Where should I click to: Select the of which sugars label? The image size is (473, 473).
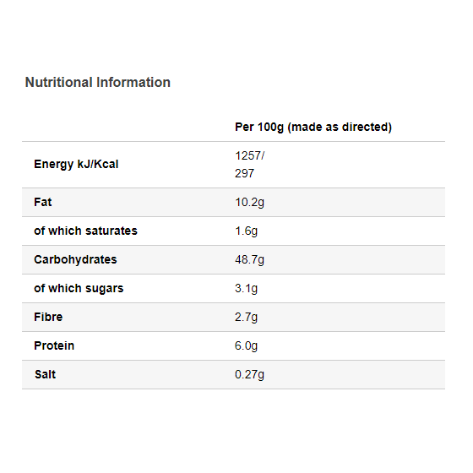tap(79, 288)
